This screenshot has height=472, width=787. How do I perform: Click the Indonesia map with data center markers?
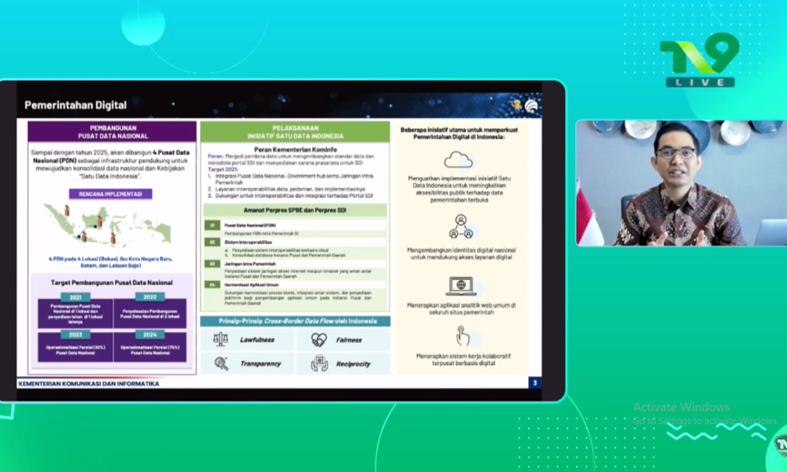pos(107,225)
